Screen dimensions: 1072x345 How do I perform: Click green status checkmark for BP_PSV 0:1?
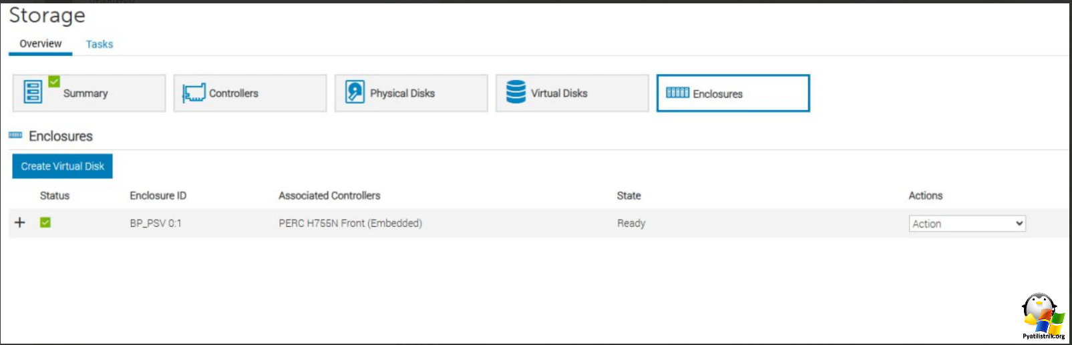[x=45, y=223]
